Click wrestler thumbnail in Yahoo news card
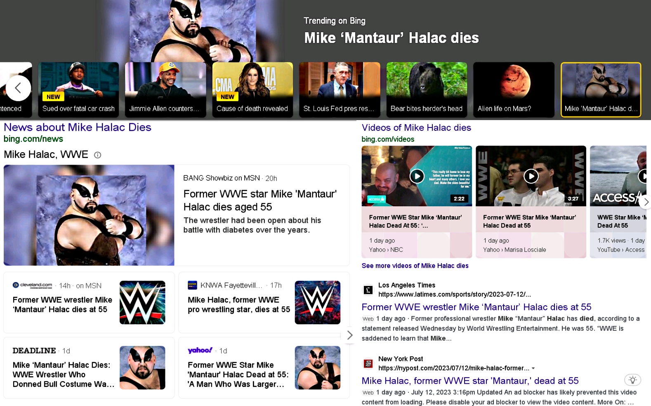Viewport: 651px width, 406px height. (318, 368)
